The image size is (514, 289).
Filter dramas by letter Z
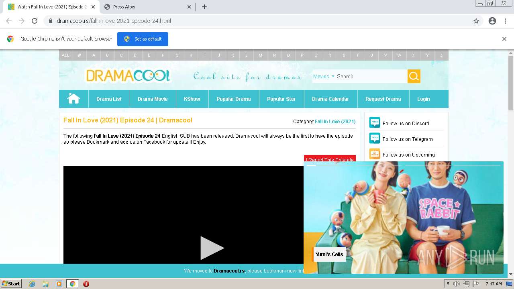point(441,55)
